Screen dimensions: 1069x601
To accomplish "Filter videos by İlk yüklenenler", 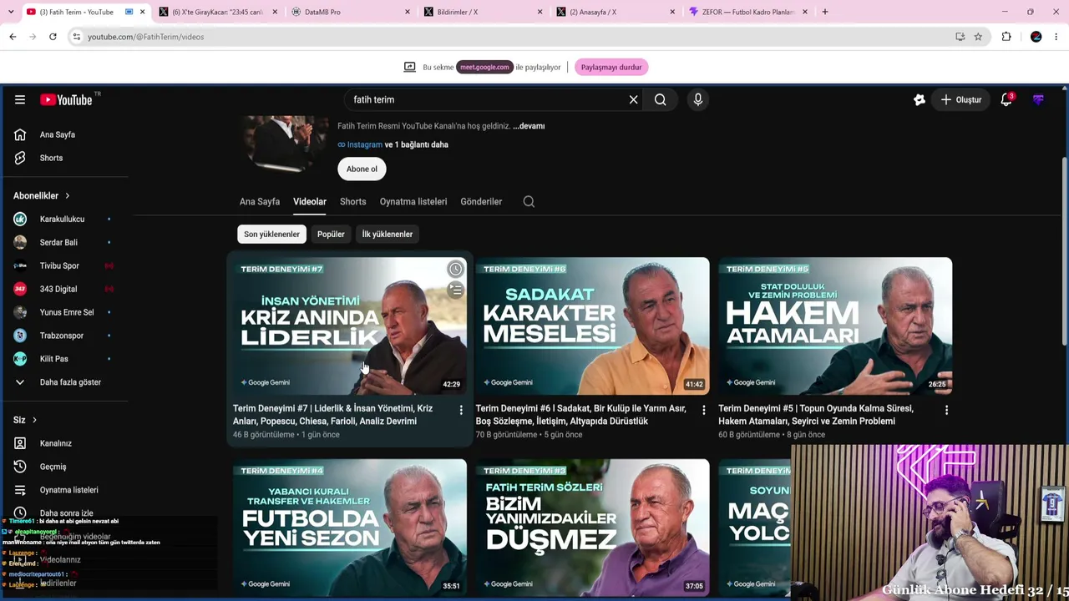I will (x=388, y=234).
